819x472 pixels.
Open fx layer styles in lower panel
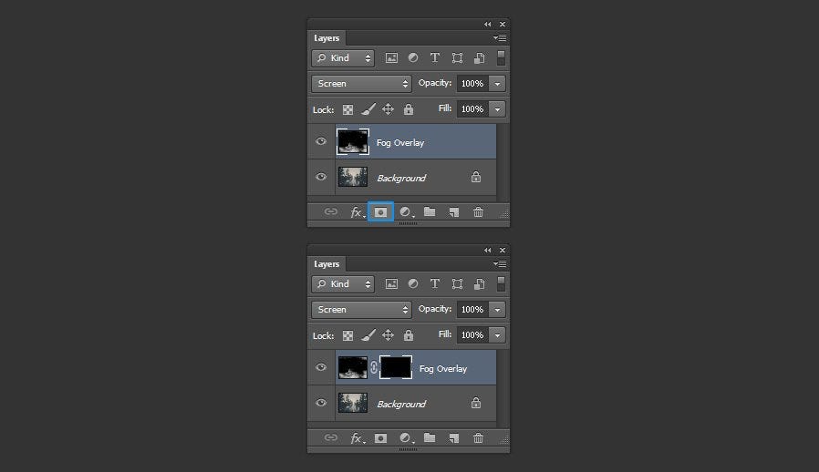(x=357, y=438)
